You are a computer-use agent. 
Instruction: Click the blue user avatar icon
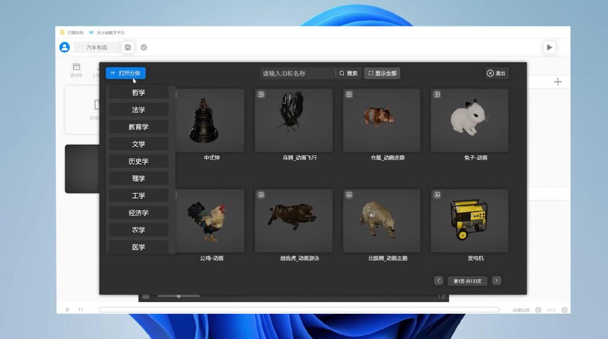(x=64, y=47)
